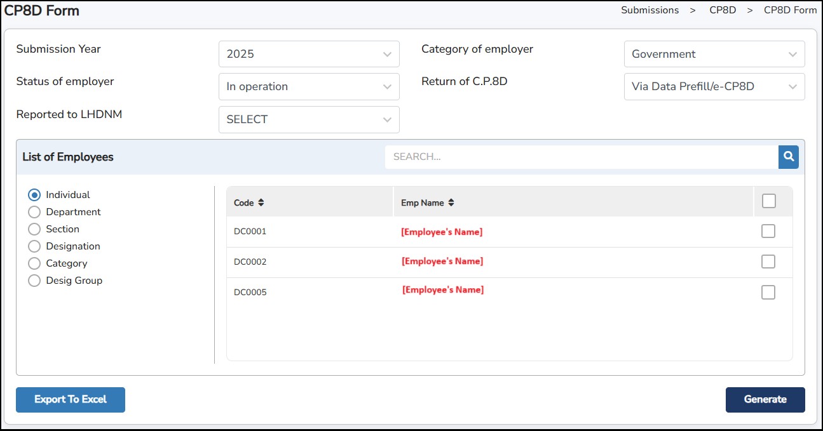
Task: Click into the employee SEARCH field
Action: pyautogui.click(x=581, y=157)
